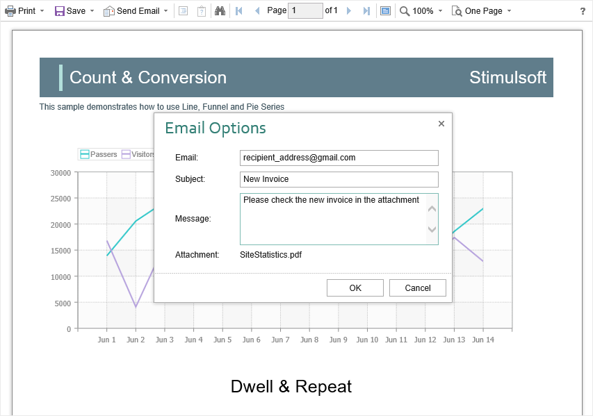
Task: Click the parameters panel icon
Action: pyautogui.click(x=202, y=11)
